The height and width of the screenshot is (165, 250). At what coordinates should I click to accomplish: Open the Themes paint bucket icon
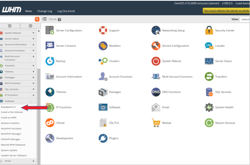point(50,92)
